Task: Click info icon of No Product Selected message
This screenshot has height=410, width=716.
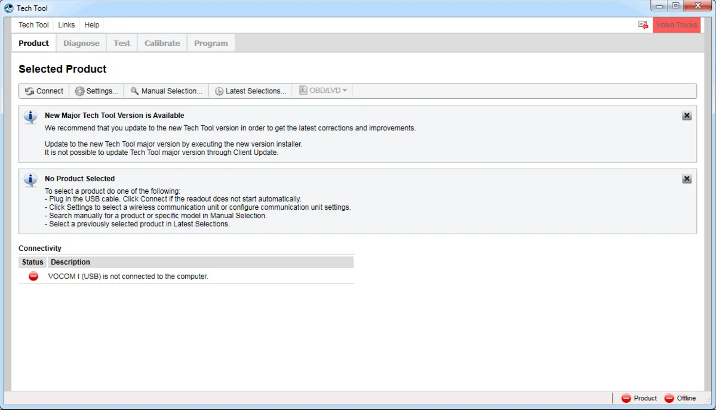Action: pos(30,180)
